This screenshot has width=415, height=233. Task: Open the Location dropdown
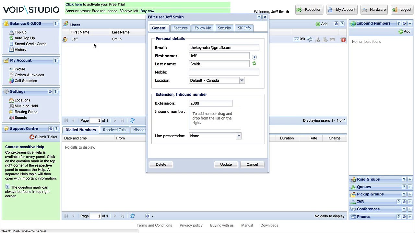point(242,80)
